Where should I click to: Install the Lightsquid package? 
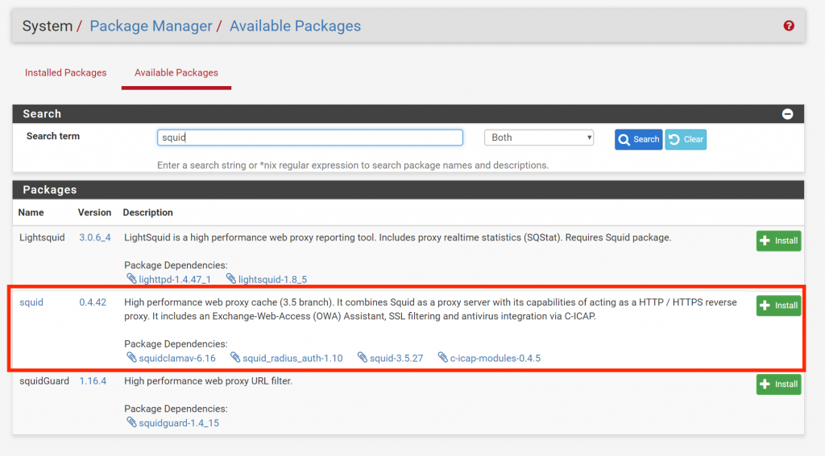click(779, 240)
